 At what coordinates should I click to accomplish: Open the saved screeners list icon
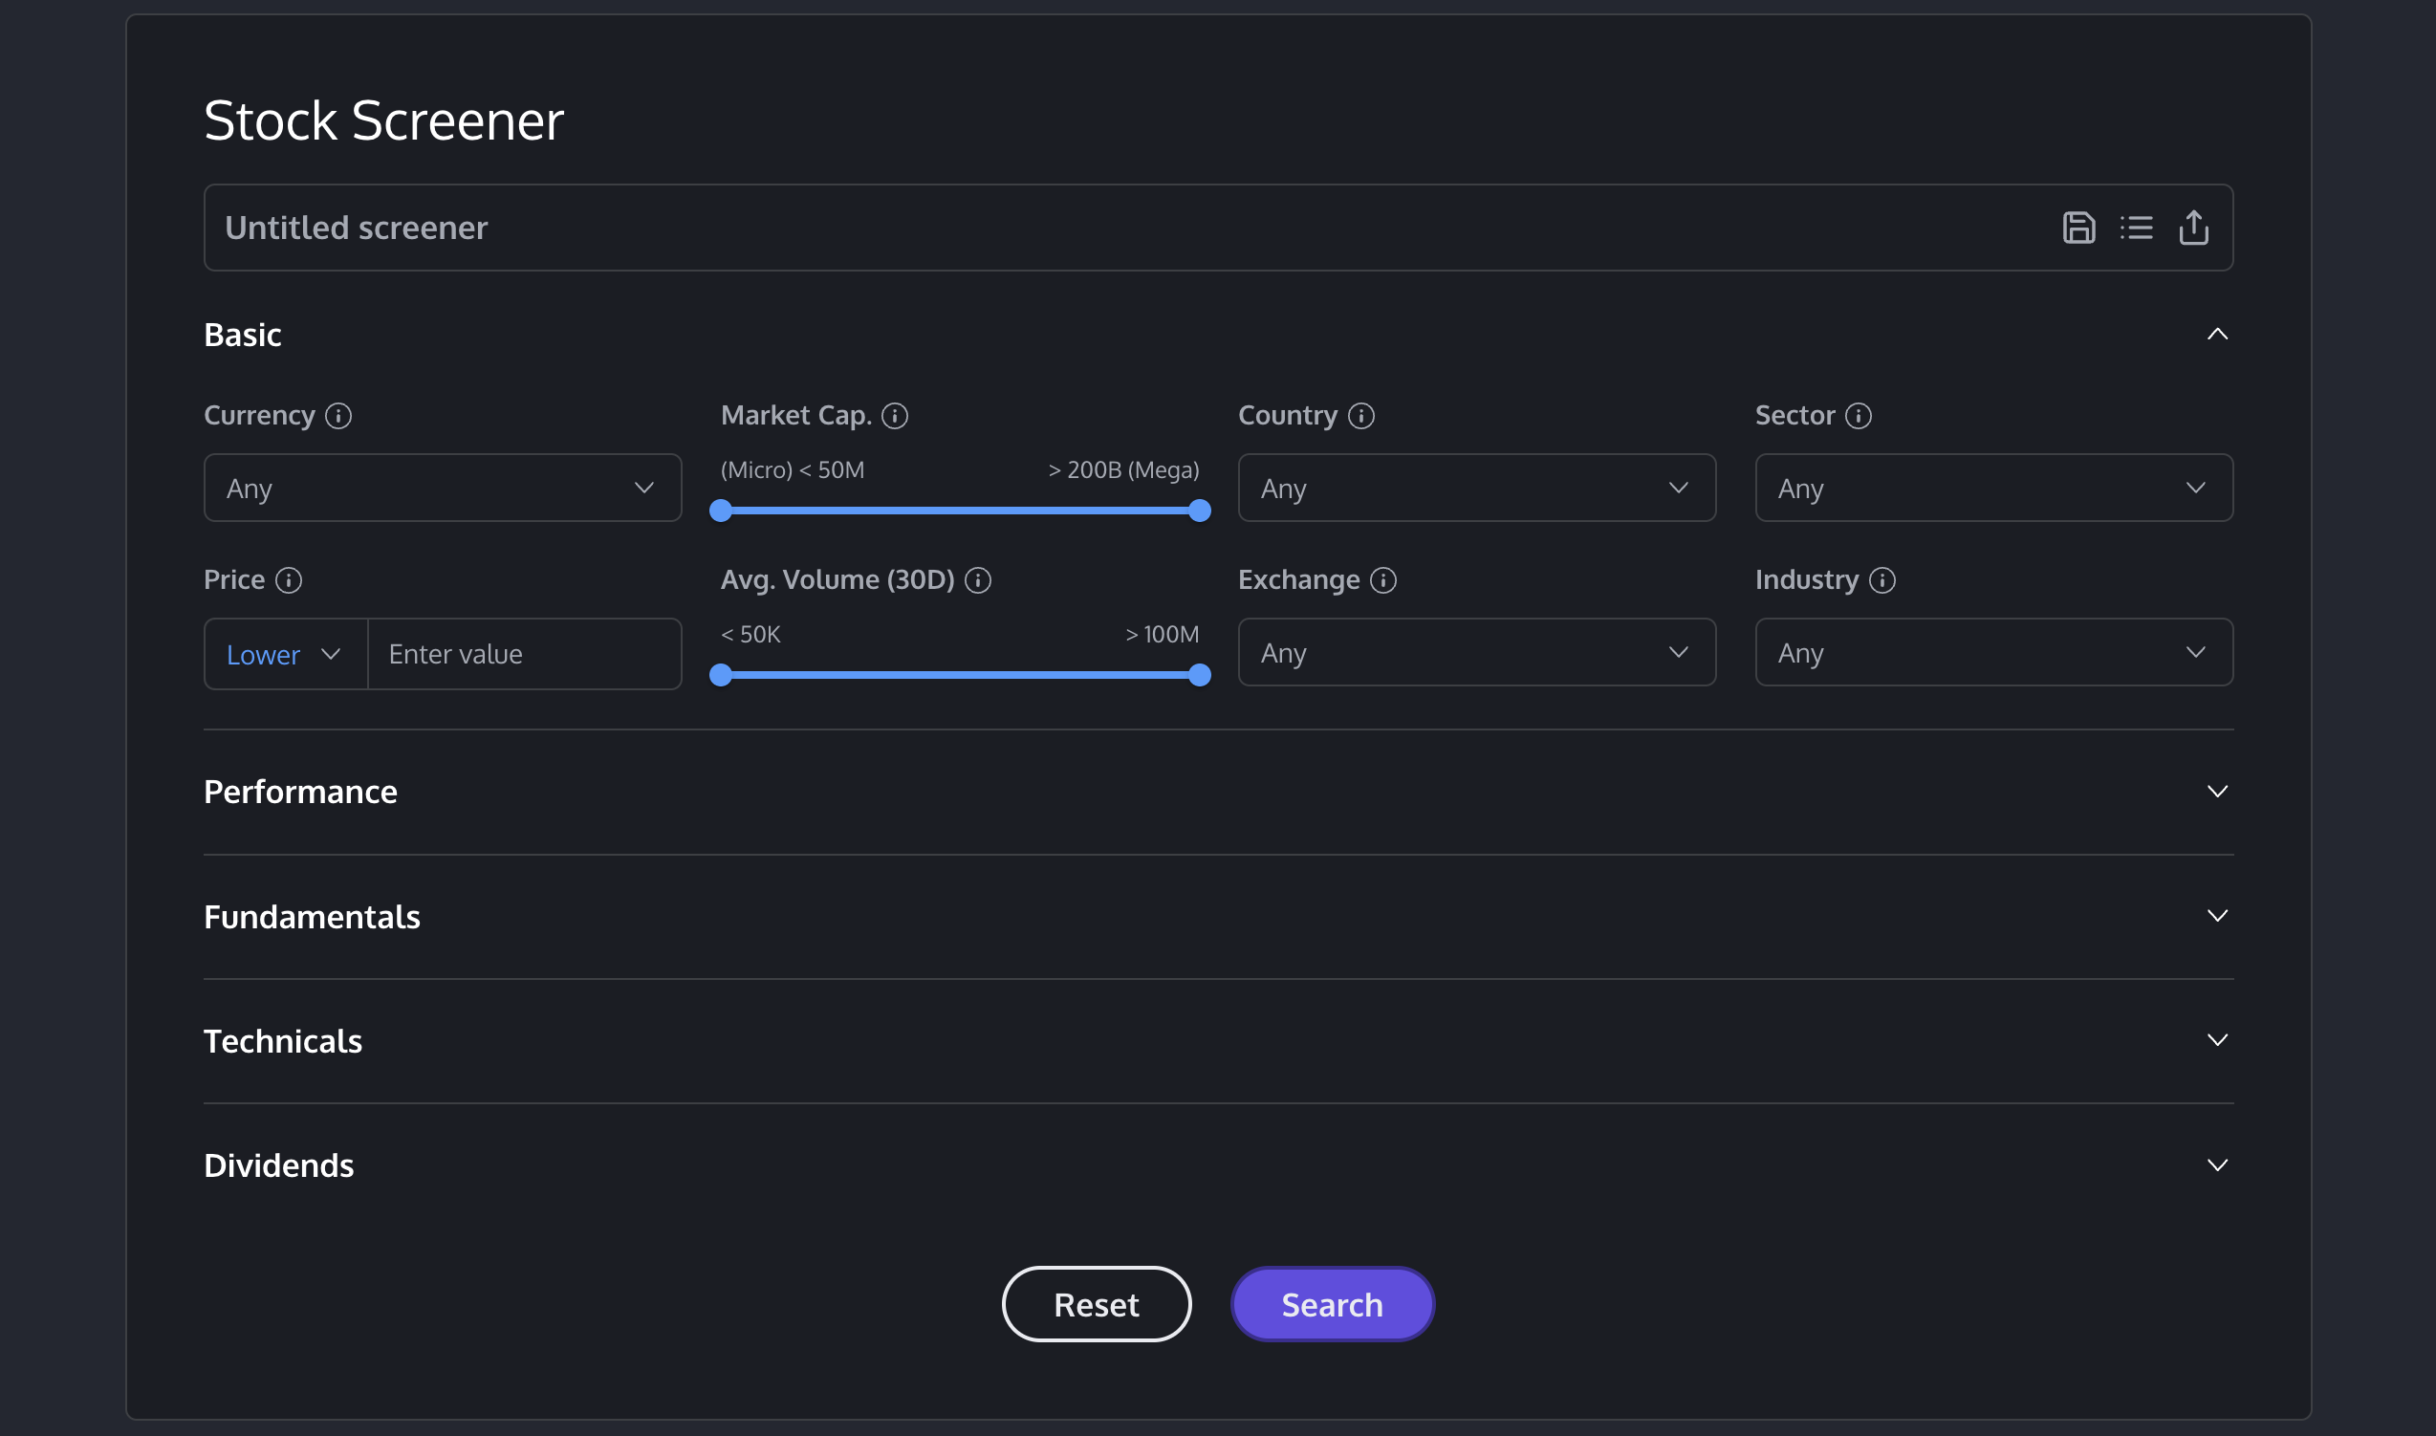[x=2136, y=228]
